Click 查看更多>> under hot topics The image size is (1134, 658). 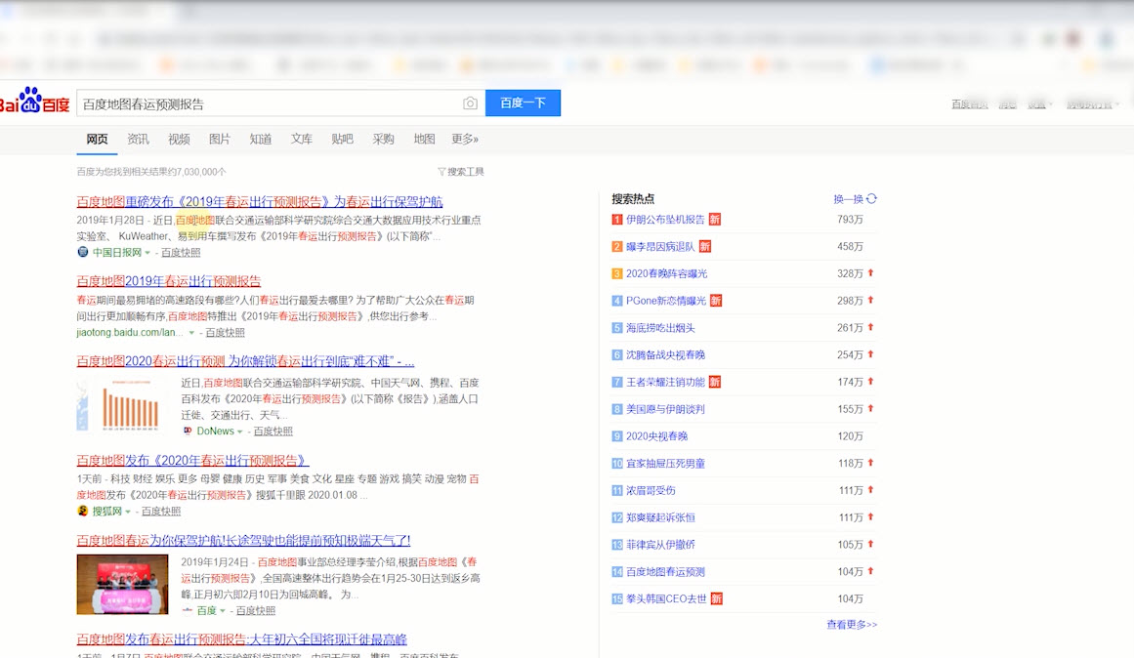click(x=852, y=624)
